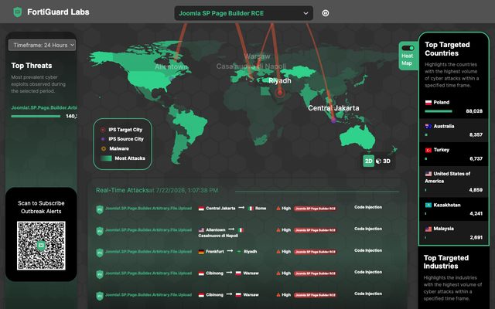Click the Top Threats progress bar

pos(36,117)
